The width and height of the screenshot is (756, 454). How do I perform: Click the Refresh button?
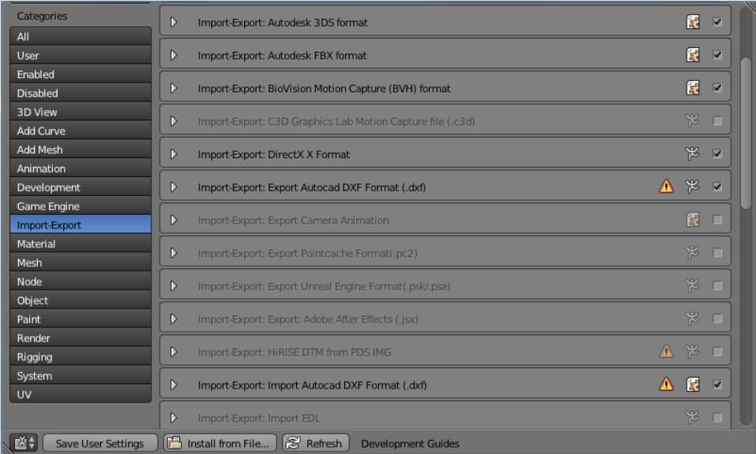(316, 444)
